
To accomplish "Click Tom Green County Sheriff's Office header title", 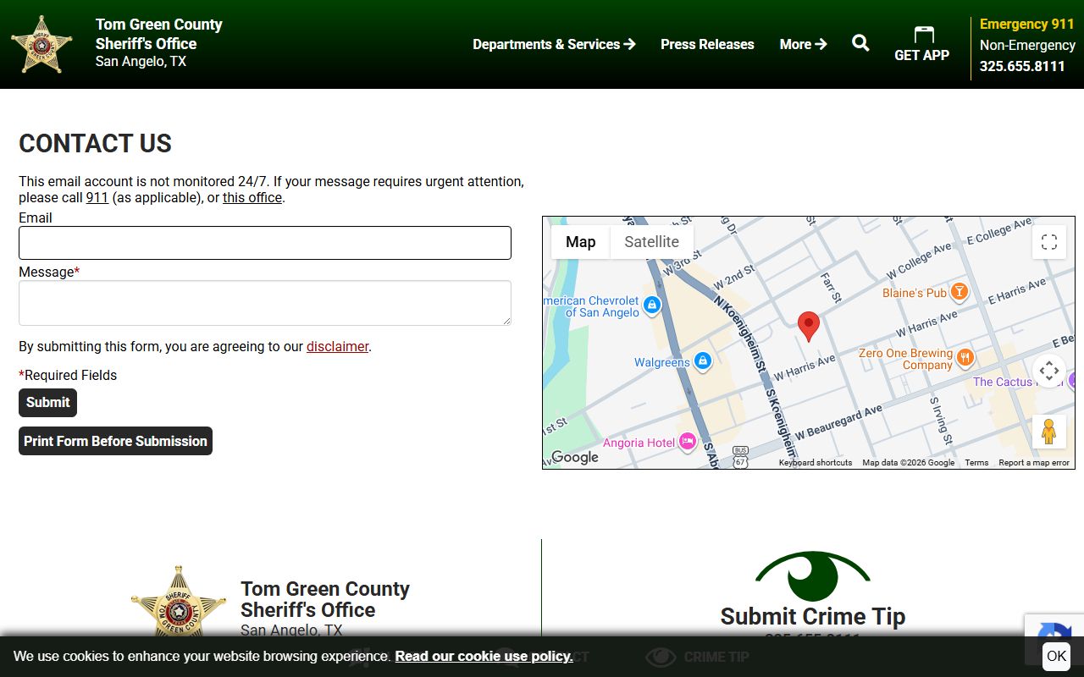I will [x=159, y=34].
